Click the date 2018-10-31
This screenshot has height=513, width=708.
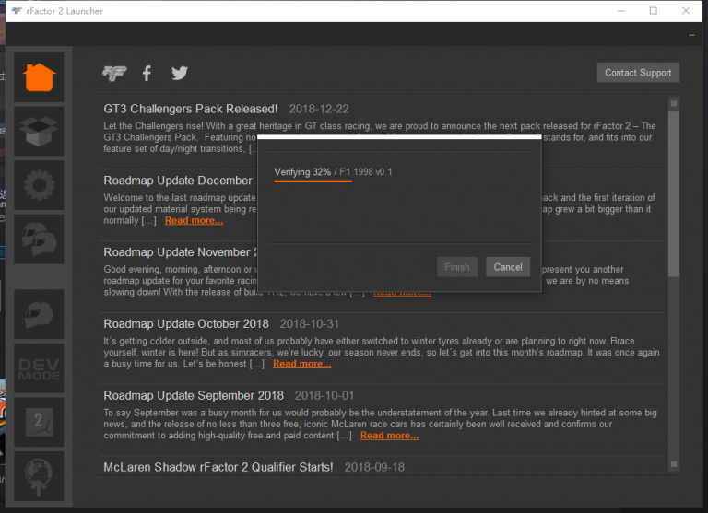(310, 324)
